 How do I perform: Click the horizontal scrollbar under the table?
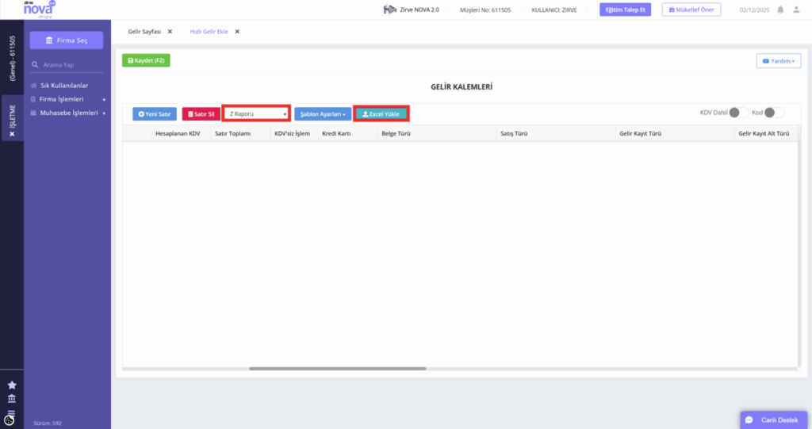337,369
